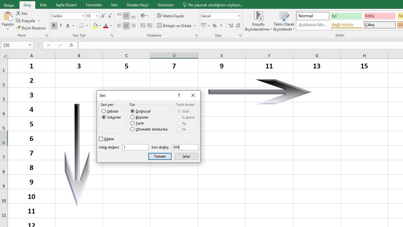This screenshot has width=403, height=227.
Task: Center cell text horizontally
Action: [126, 26]
